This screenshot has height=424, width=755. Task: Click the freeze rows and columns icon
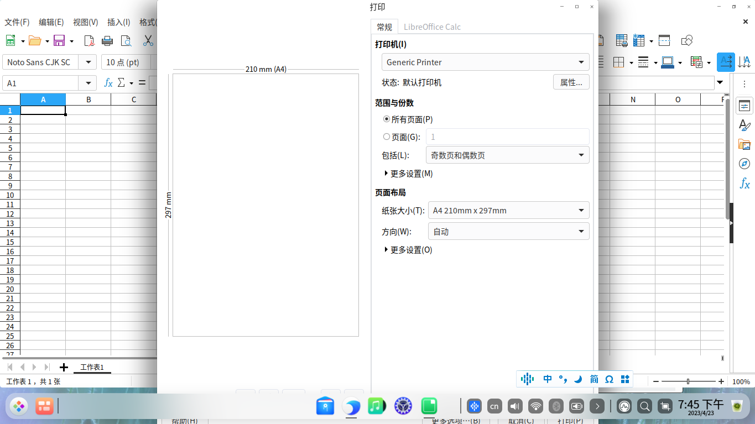point(639,40)
